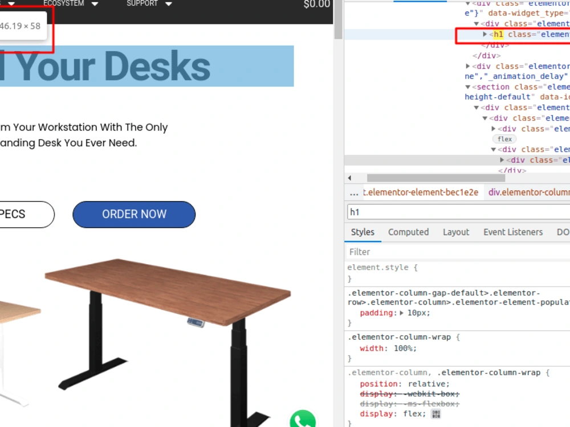Expand the div with animation_delay attribute

click(x=468, y=67)
